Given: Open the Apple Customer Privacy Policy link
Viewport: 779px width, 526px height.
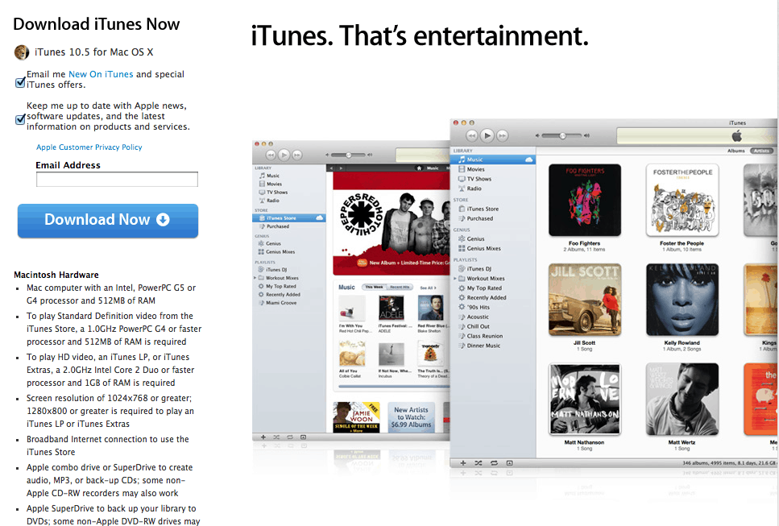Looking at the screenshot, I should coord(89,147).
